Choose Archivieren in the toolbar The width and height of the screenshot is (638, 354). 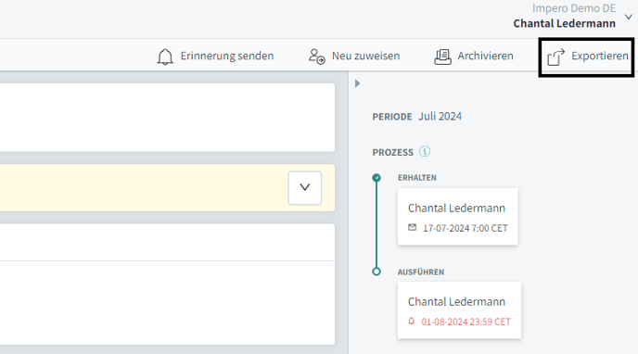(x=485, y=56)
